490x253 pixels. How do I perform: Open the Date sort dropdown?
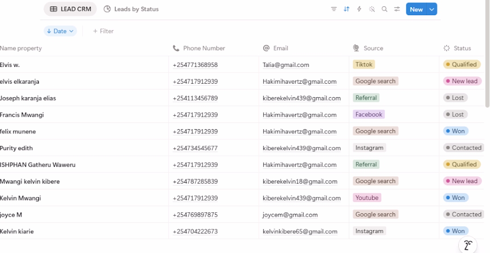tap(60, 31)
